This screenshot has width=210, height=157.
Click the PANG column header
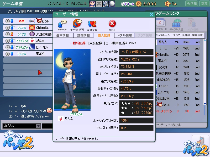tap(186, 35)
